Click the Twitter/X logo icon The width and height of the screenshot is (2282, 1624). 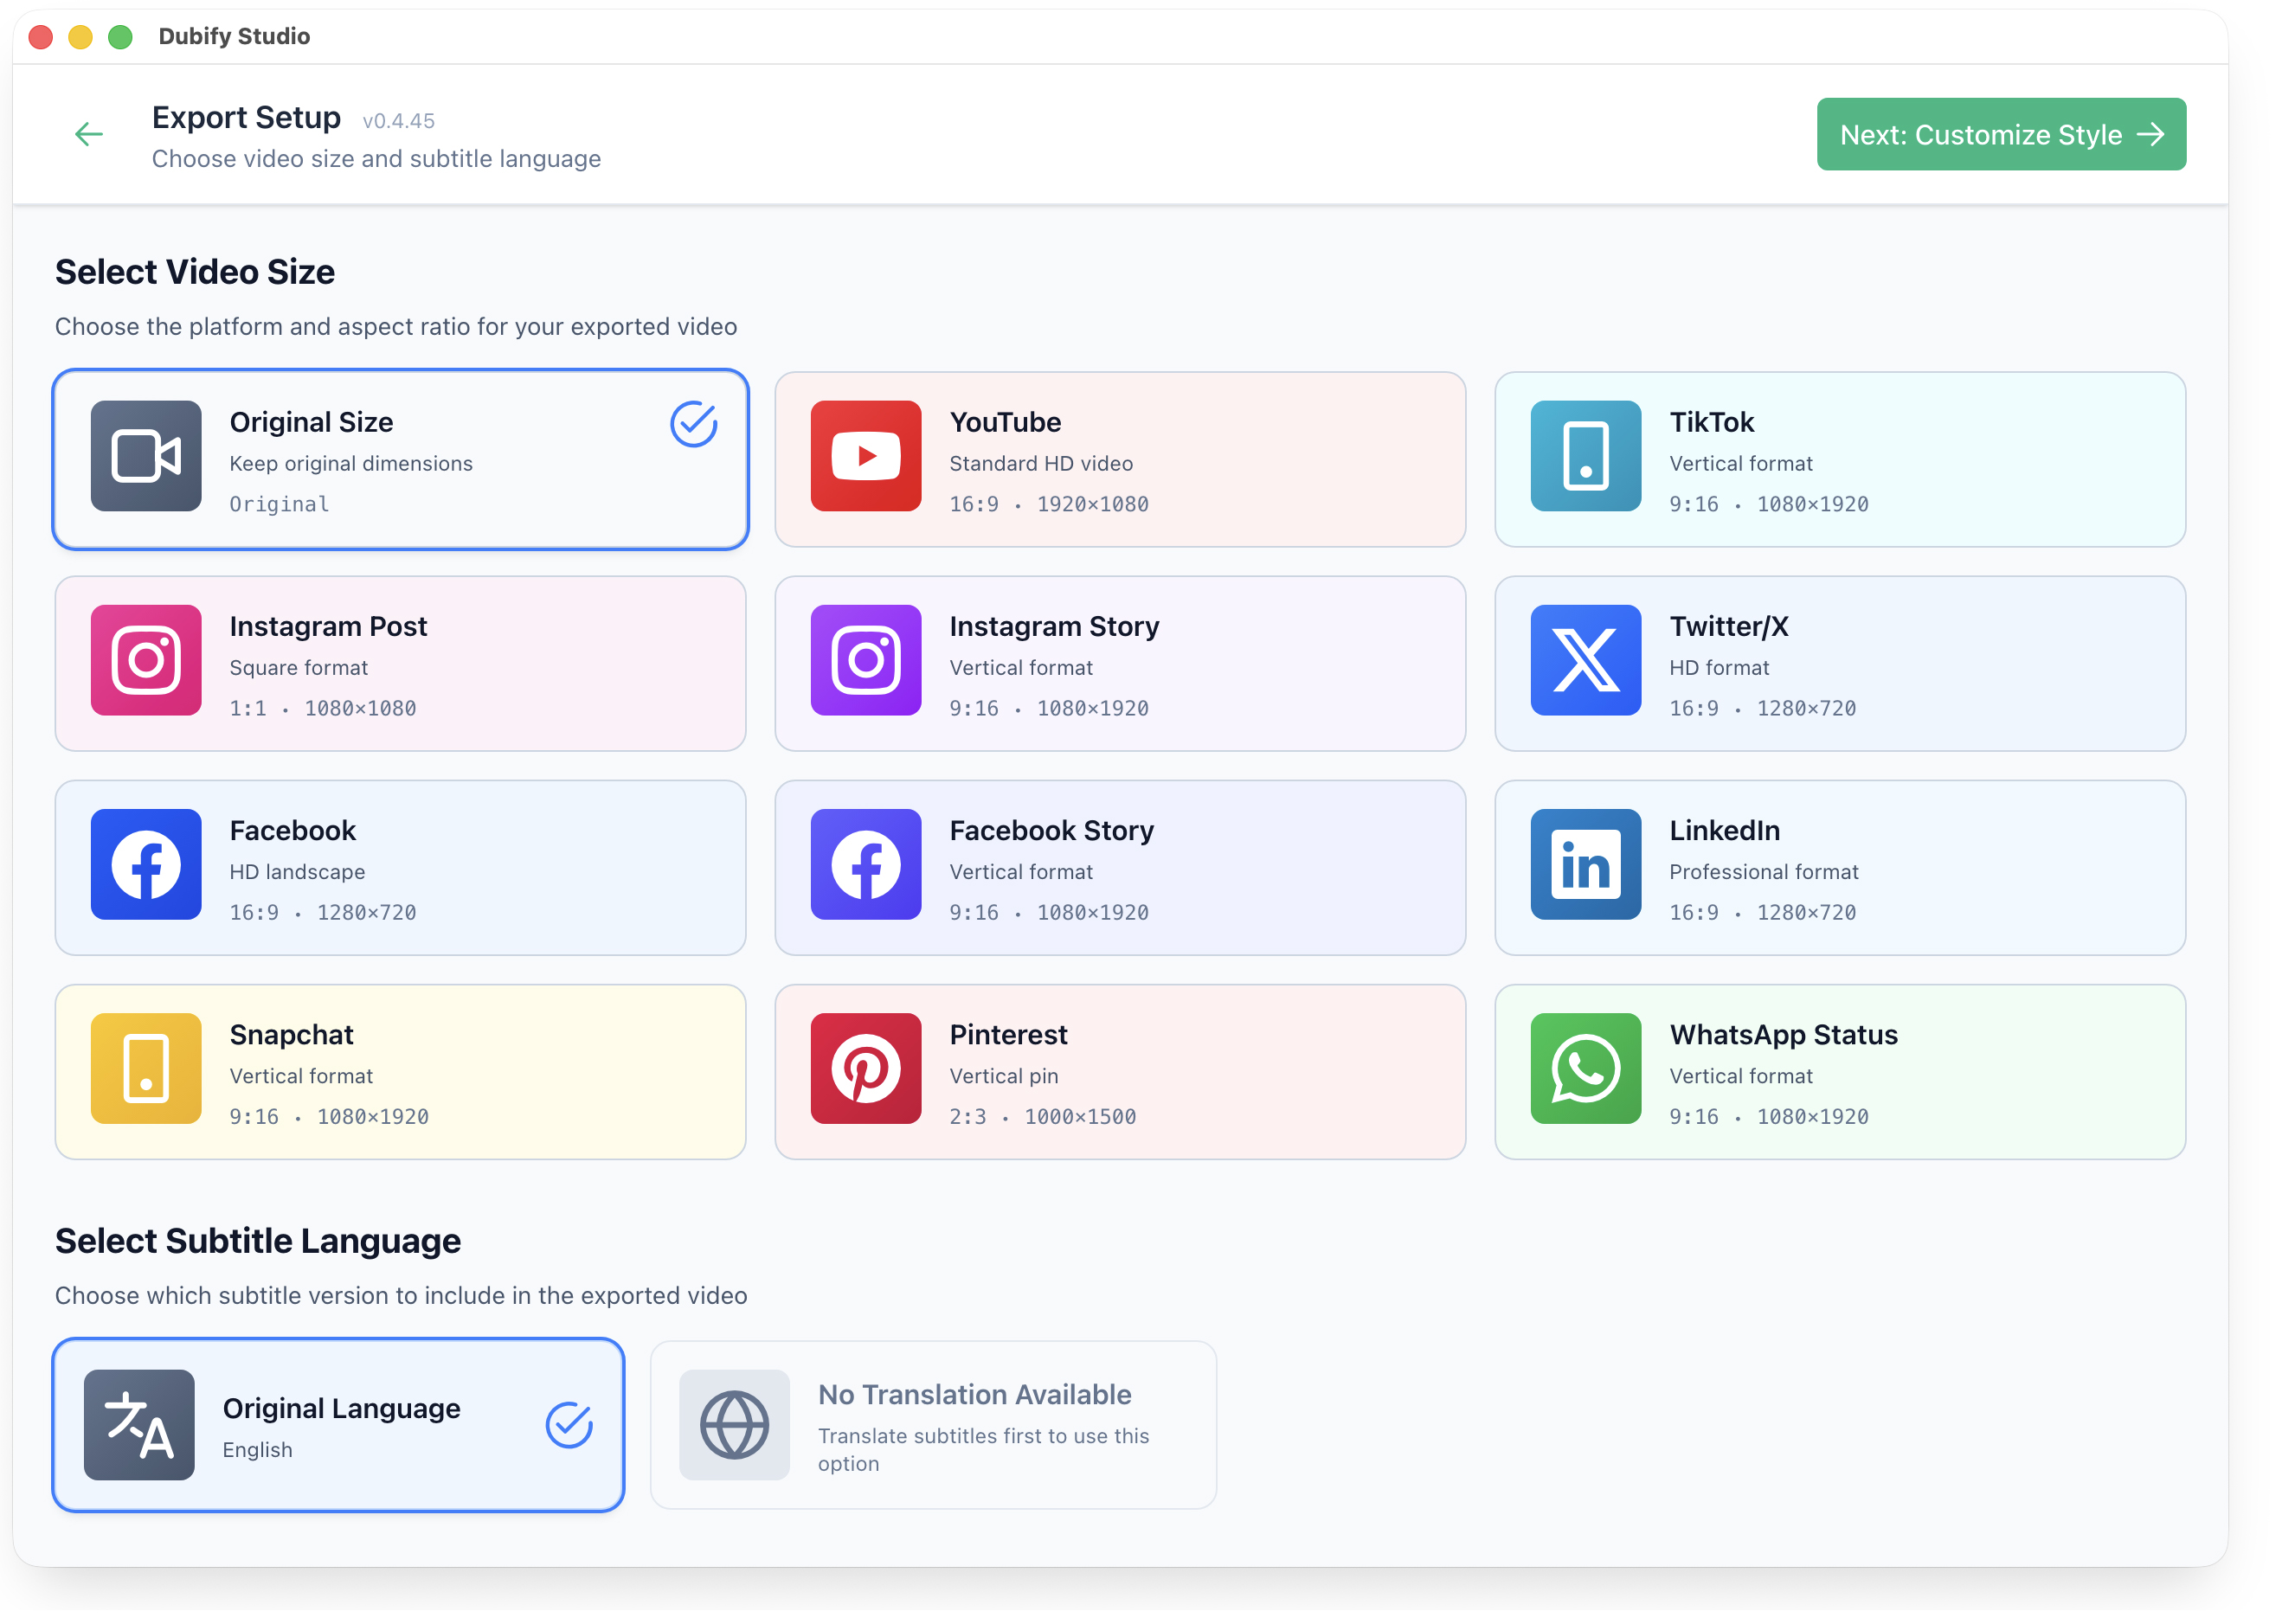click(1585, 660)
